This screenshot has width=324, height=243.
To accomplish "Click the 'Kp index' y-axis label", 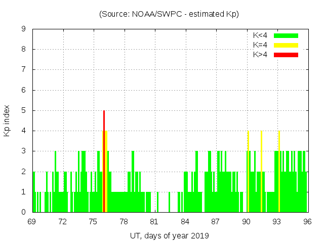I will click(7, 120).
